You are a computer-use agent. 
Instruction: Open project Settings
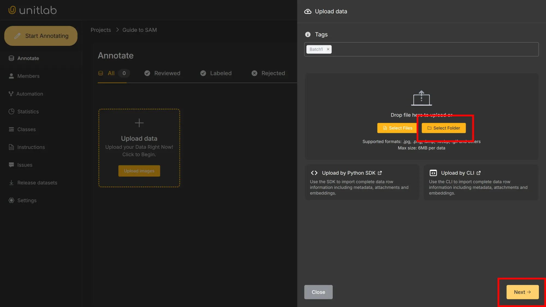(x=26, y=200)
